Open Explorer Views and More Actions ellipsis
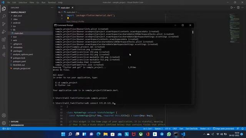246x138 pixels. [x=52, y=8]
